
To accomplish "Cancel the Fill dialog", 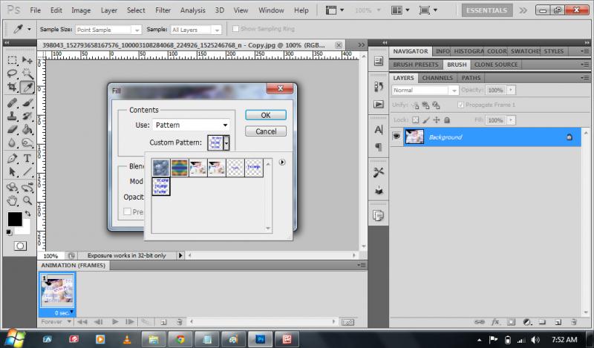I will pos(265,131).
